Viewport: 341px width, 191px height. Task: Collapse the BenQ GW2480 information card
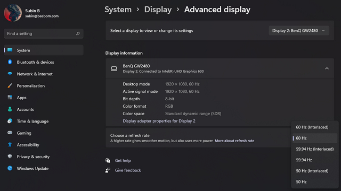tap(327, 68)
